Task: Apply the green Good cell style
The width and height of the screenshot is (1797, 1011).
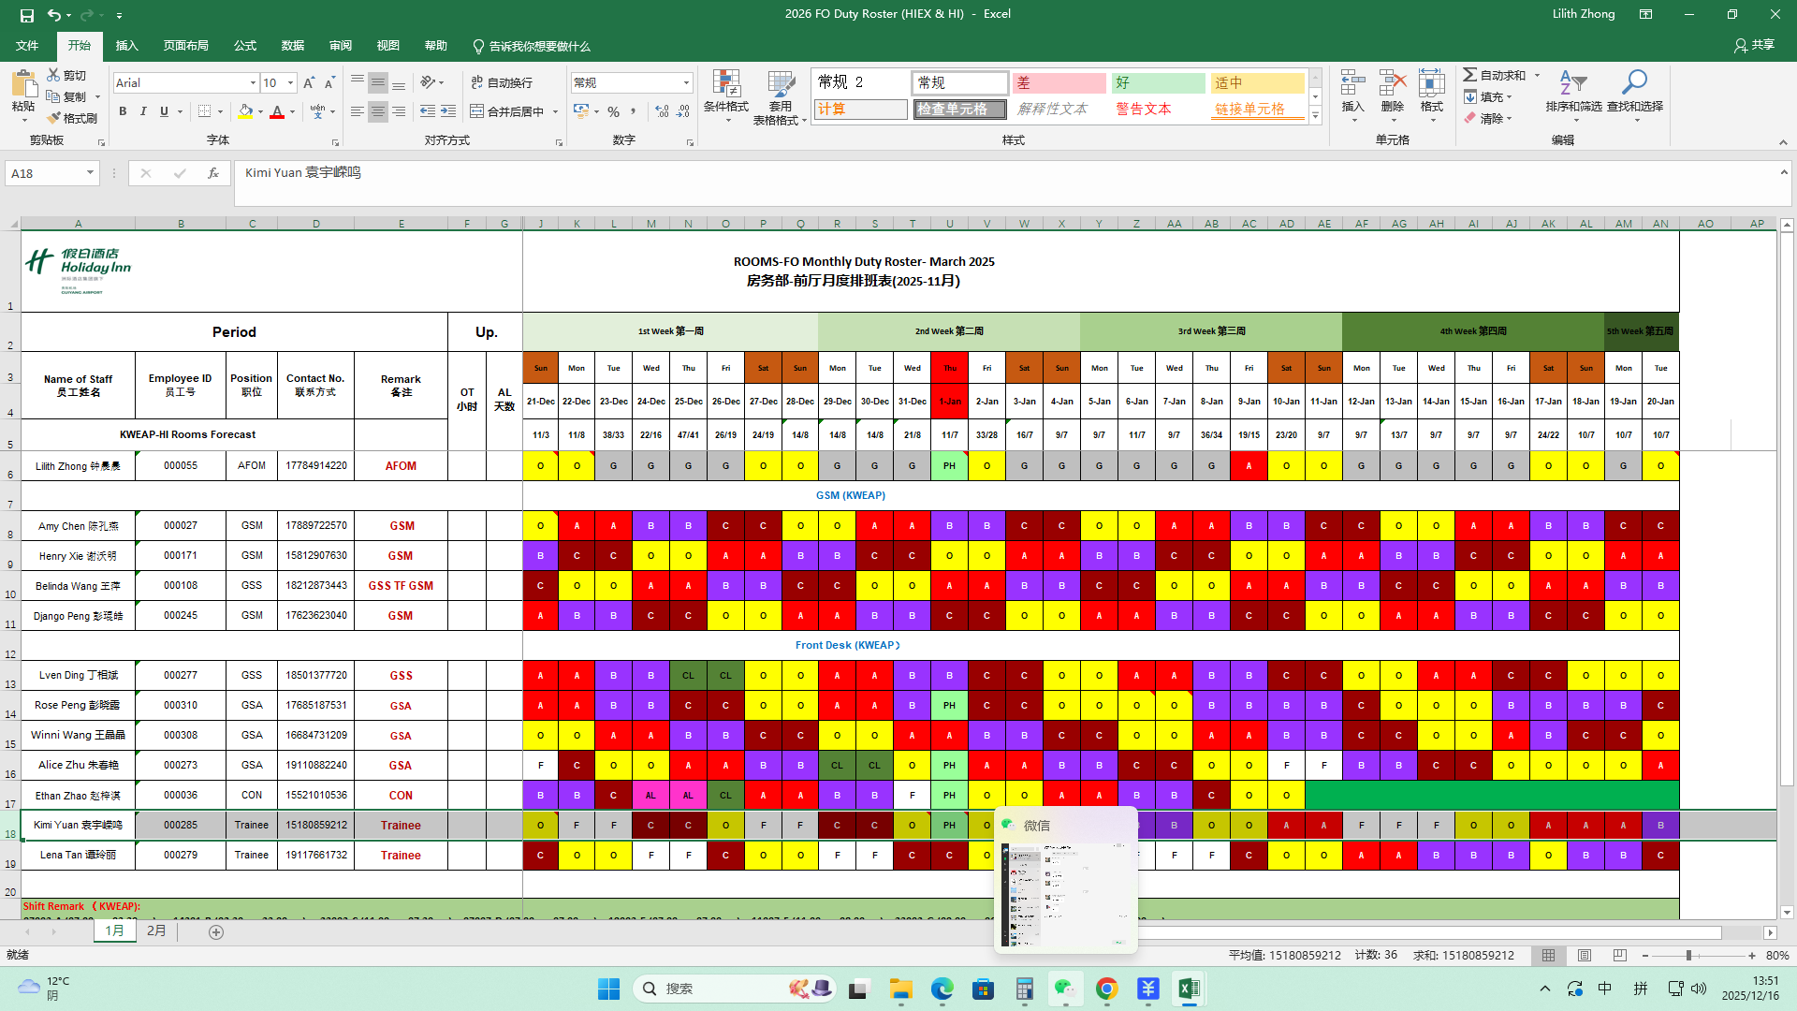Action: pyautogui.click(x=1158, y=83)
